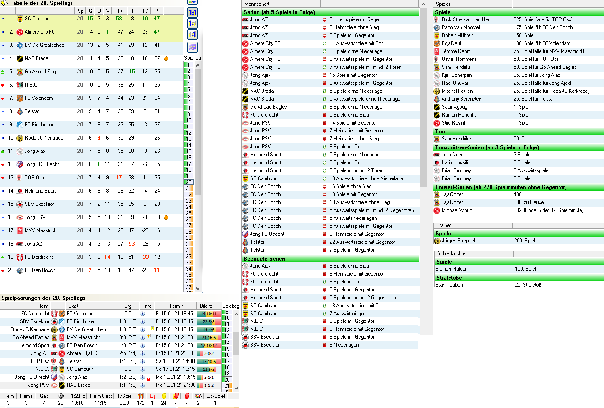604x408 pixels.
Task: Open the colored dropdown above the 1:1 buttons
Action: 192,2
